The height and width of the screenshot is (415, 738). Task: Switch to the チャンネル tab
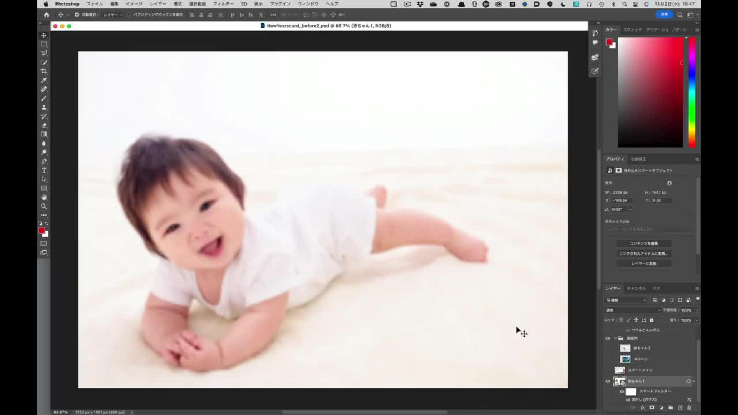coord(636,288)
